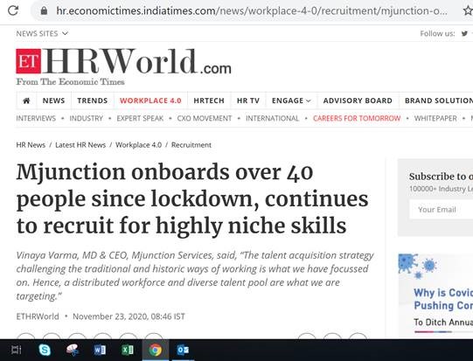Open the TRENDS menu item
This screenshot has width=473, height=361.
(x=93, y=101)
